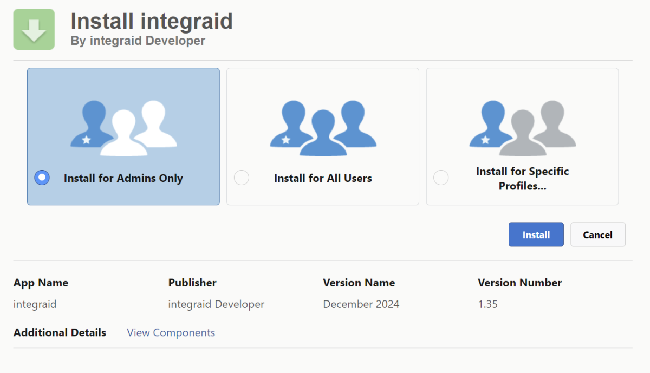Click the All Users blue people illustration

coord(323,128)
